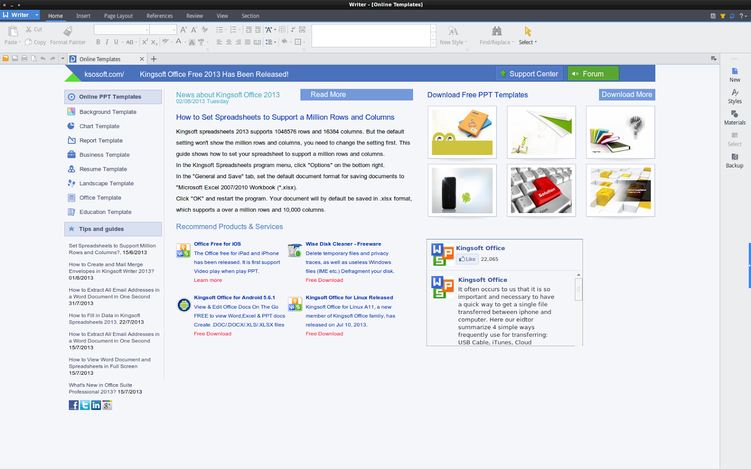
Task: Decrease font size with Shrink Font icon
Action: point(194,30)
